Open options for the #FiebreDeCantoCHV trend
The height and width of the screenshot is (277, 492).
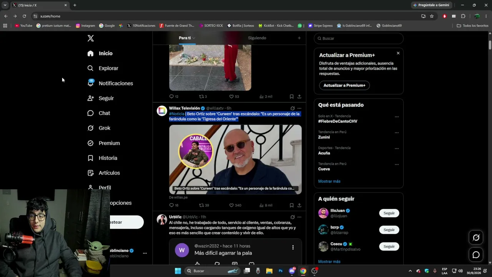pos(397,117)
